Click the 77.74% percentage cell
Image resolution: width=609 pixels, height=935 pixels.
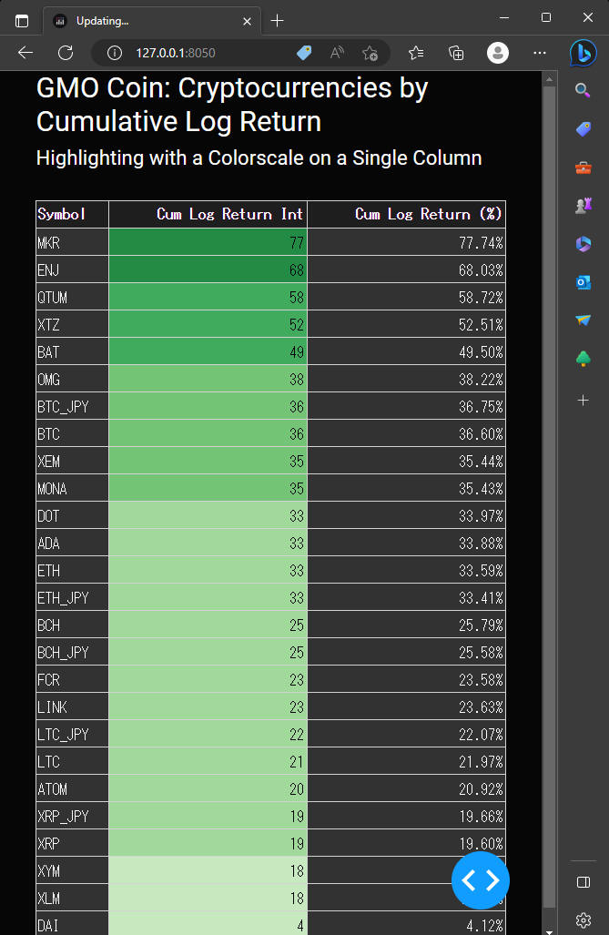(407, 242)
